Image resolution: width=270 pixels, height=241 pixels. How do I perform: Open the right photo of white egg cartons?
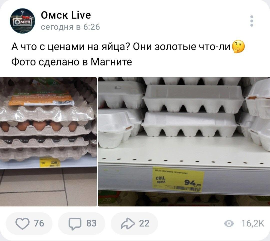pos(184,142)
